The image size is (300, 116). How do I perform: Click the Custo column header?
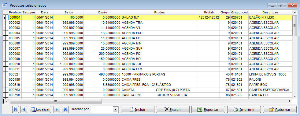[102, 12]
